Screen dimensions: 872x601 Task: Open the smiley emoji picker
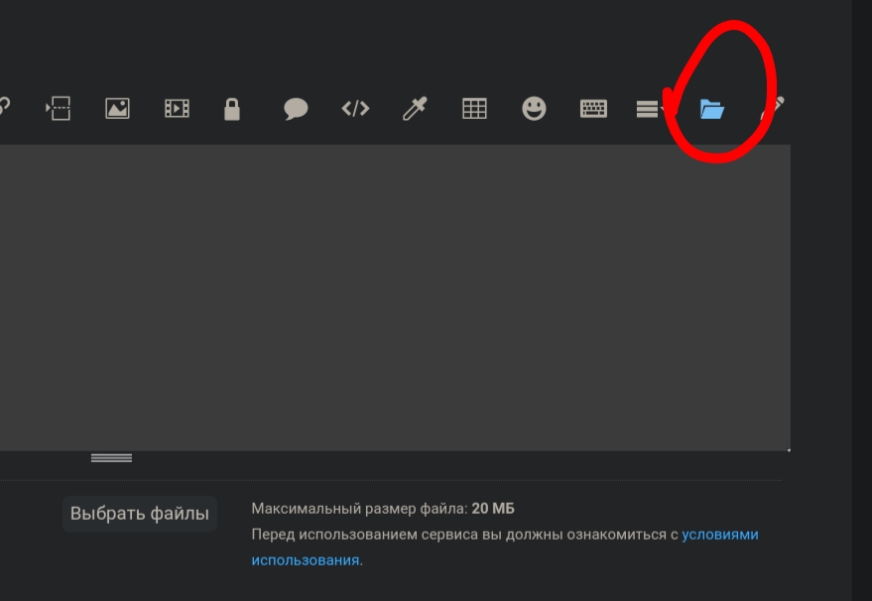pos(534,108)
